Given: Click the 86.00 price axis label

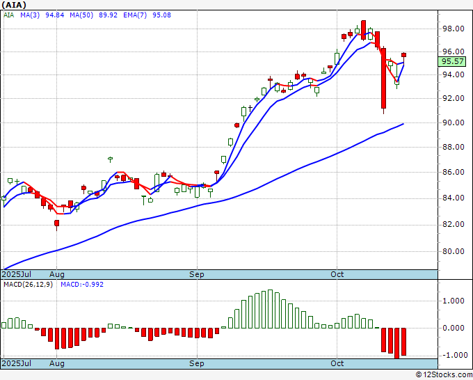Looking at the screenshot, I should coord(453,172).
